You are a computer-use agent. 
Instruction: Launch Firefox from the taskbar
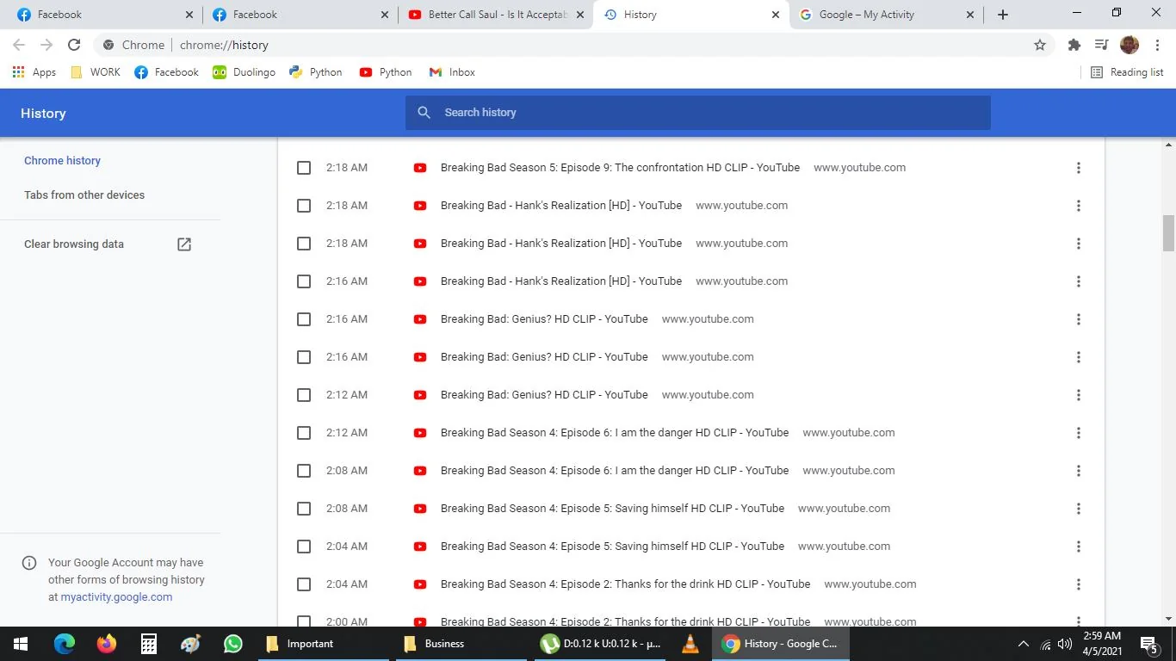pos(107,644)
